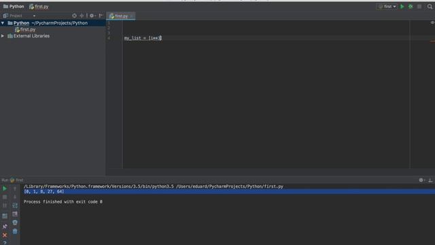Click error stripe marker at editor right edge
This screenshot has width=435, height=245.
(x=432, y=42)
